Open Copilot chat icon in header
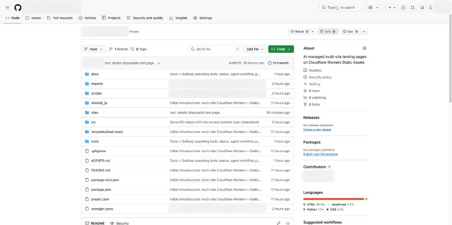Viewport: 452px width, 225px height. pos(371,8)
